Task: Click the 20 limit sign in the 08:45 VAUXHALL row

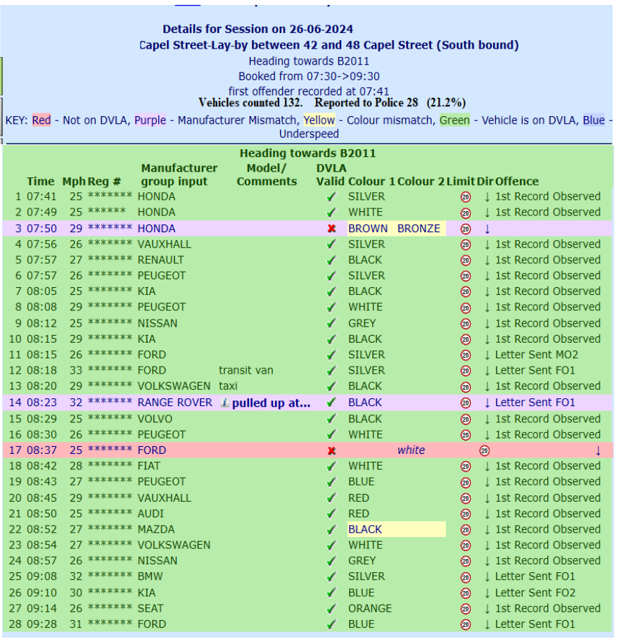Action: click(x=466, y=498)
